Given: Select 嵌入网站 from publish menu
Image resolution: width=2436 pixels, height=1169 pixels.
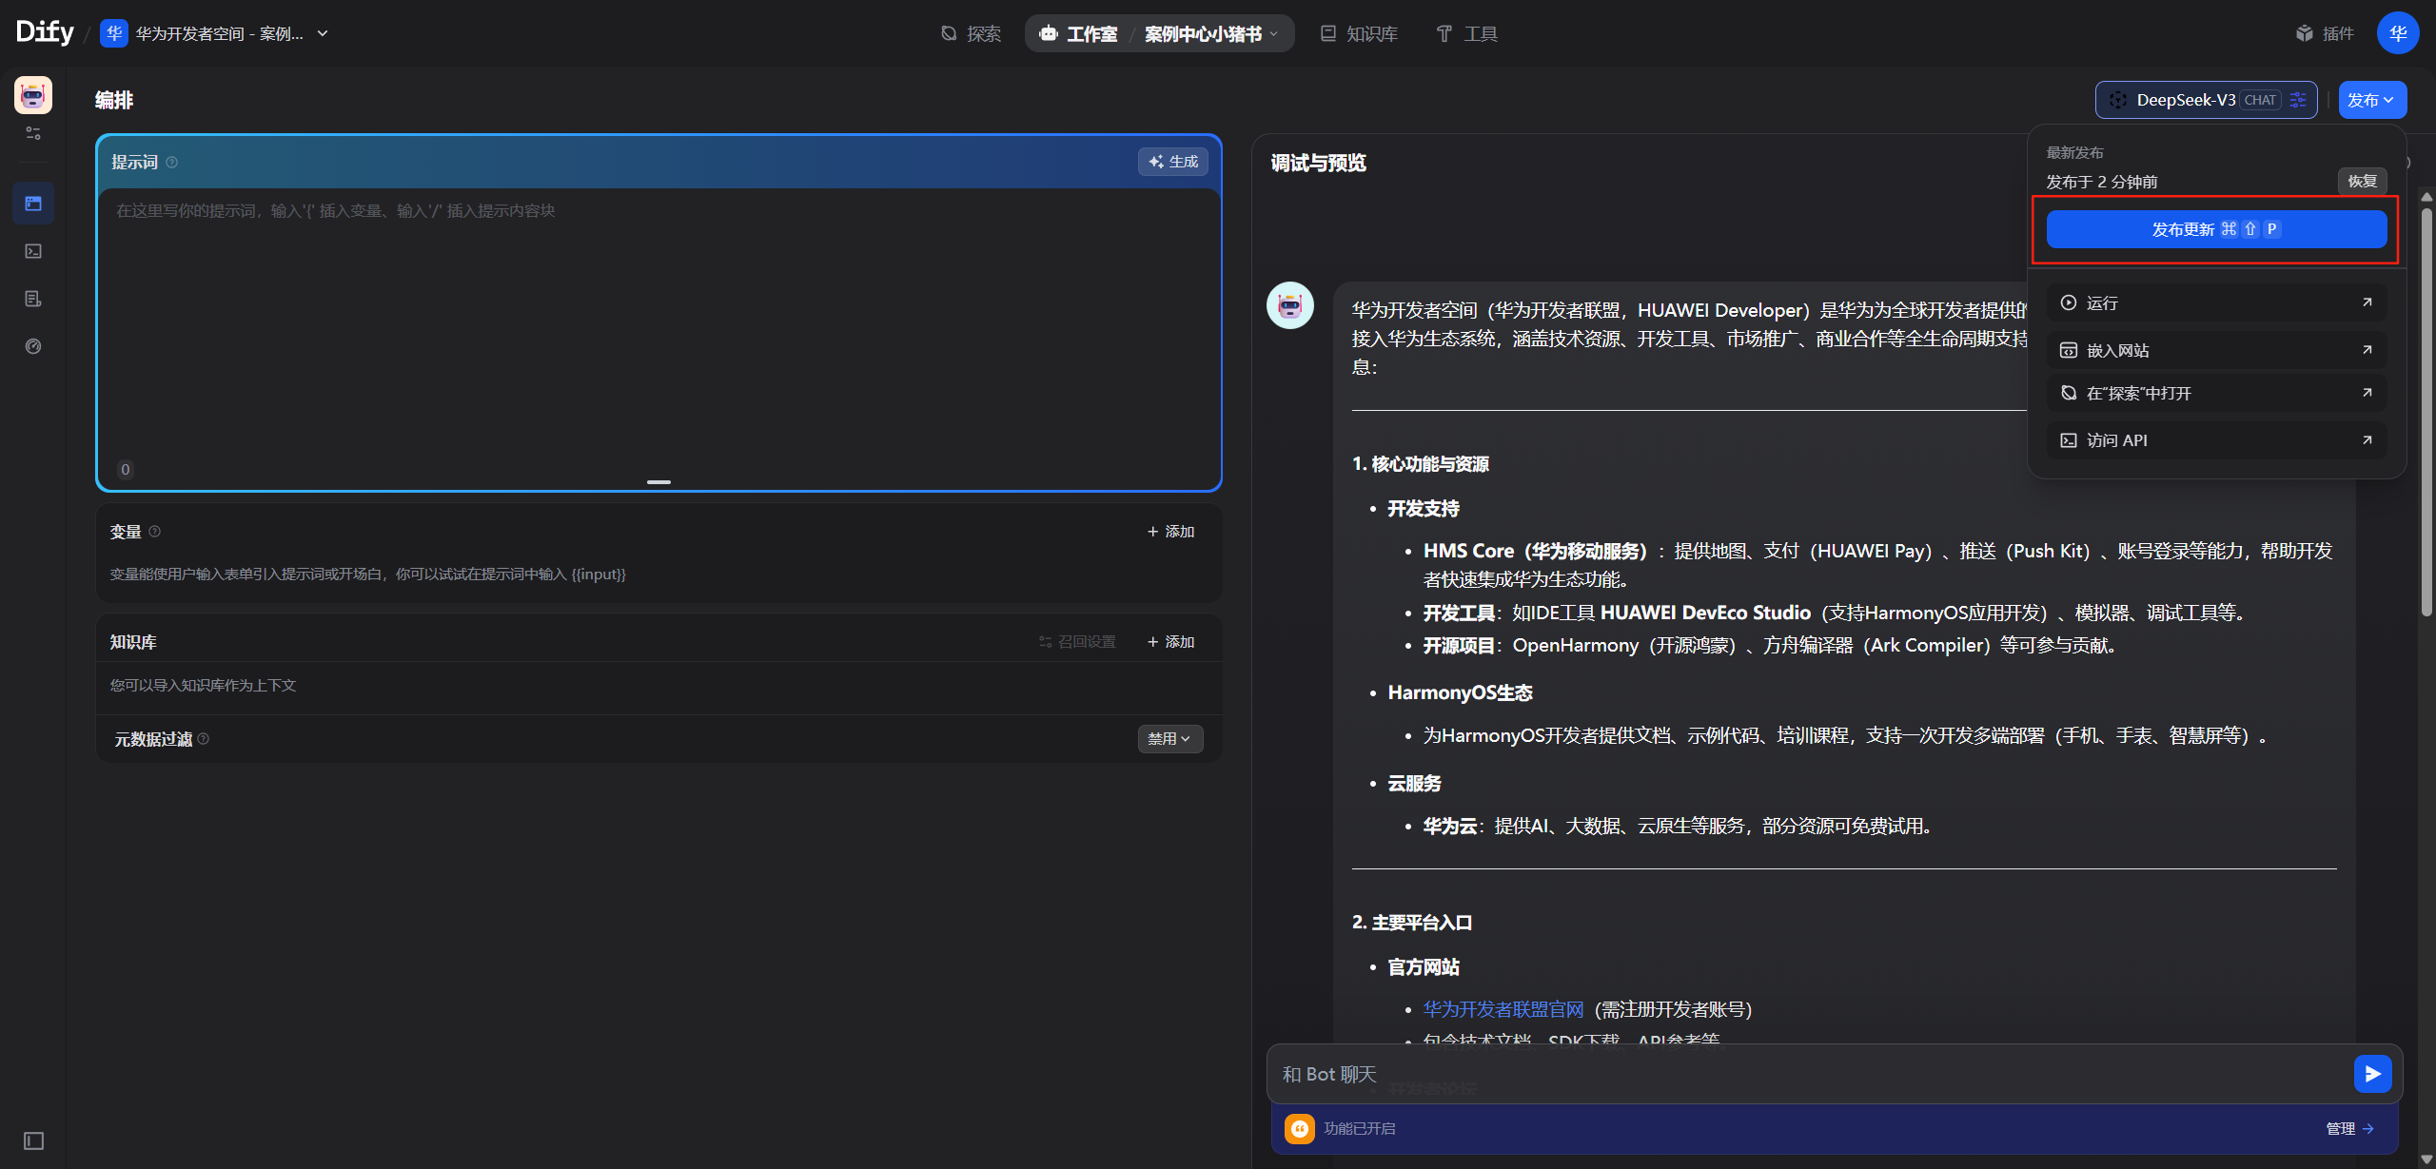Looking at the screenshot, I should tap(2216, 350).
